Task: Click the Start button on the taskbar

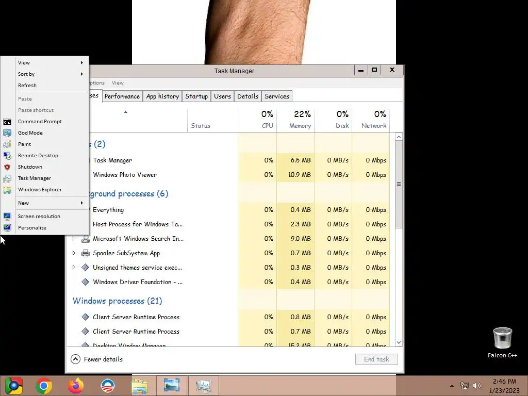Action: pos(13,386)
